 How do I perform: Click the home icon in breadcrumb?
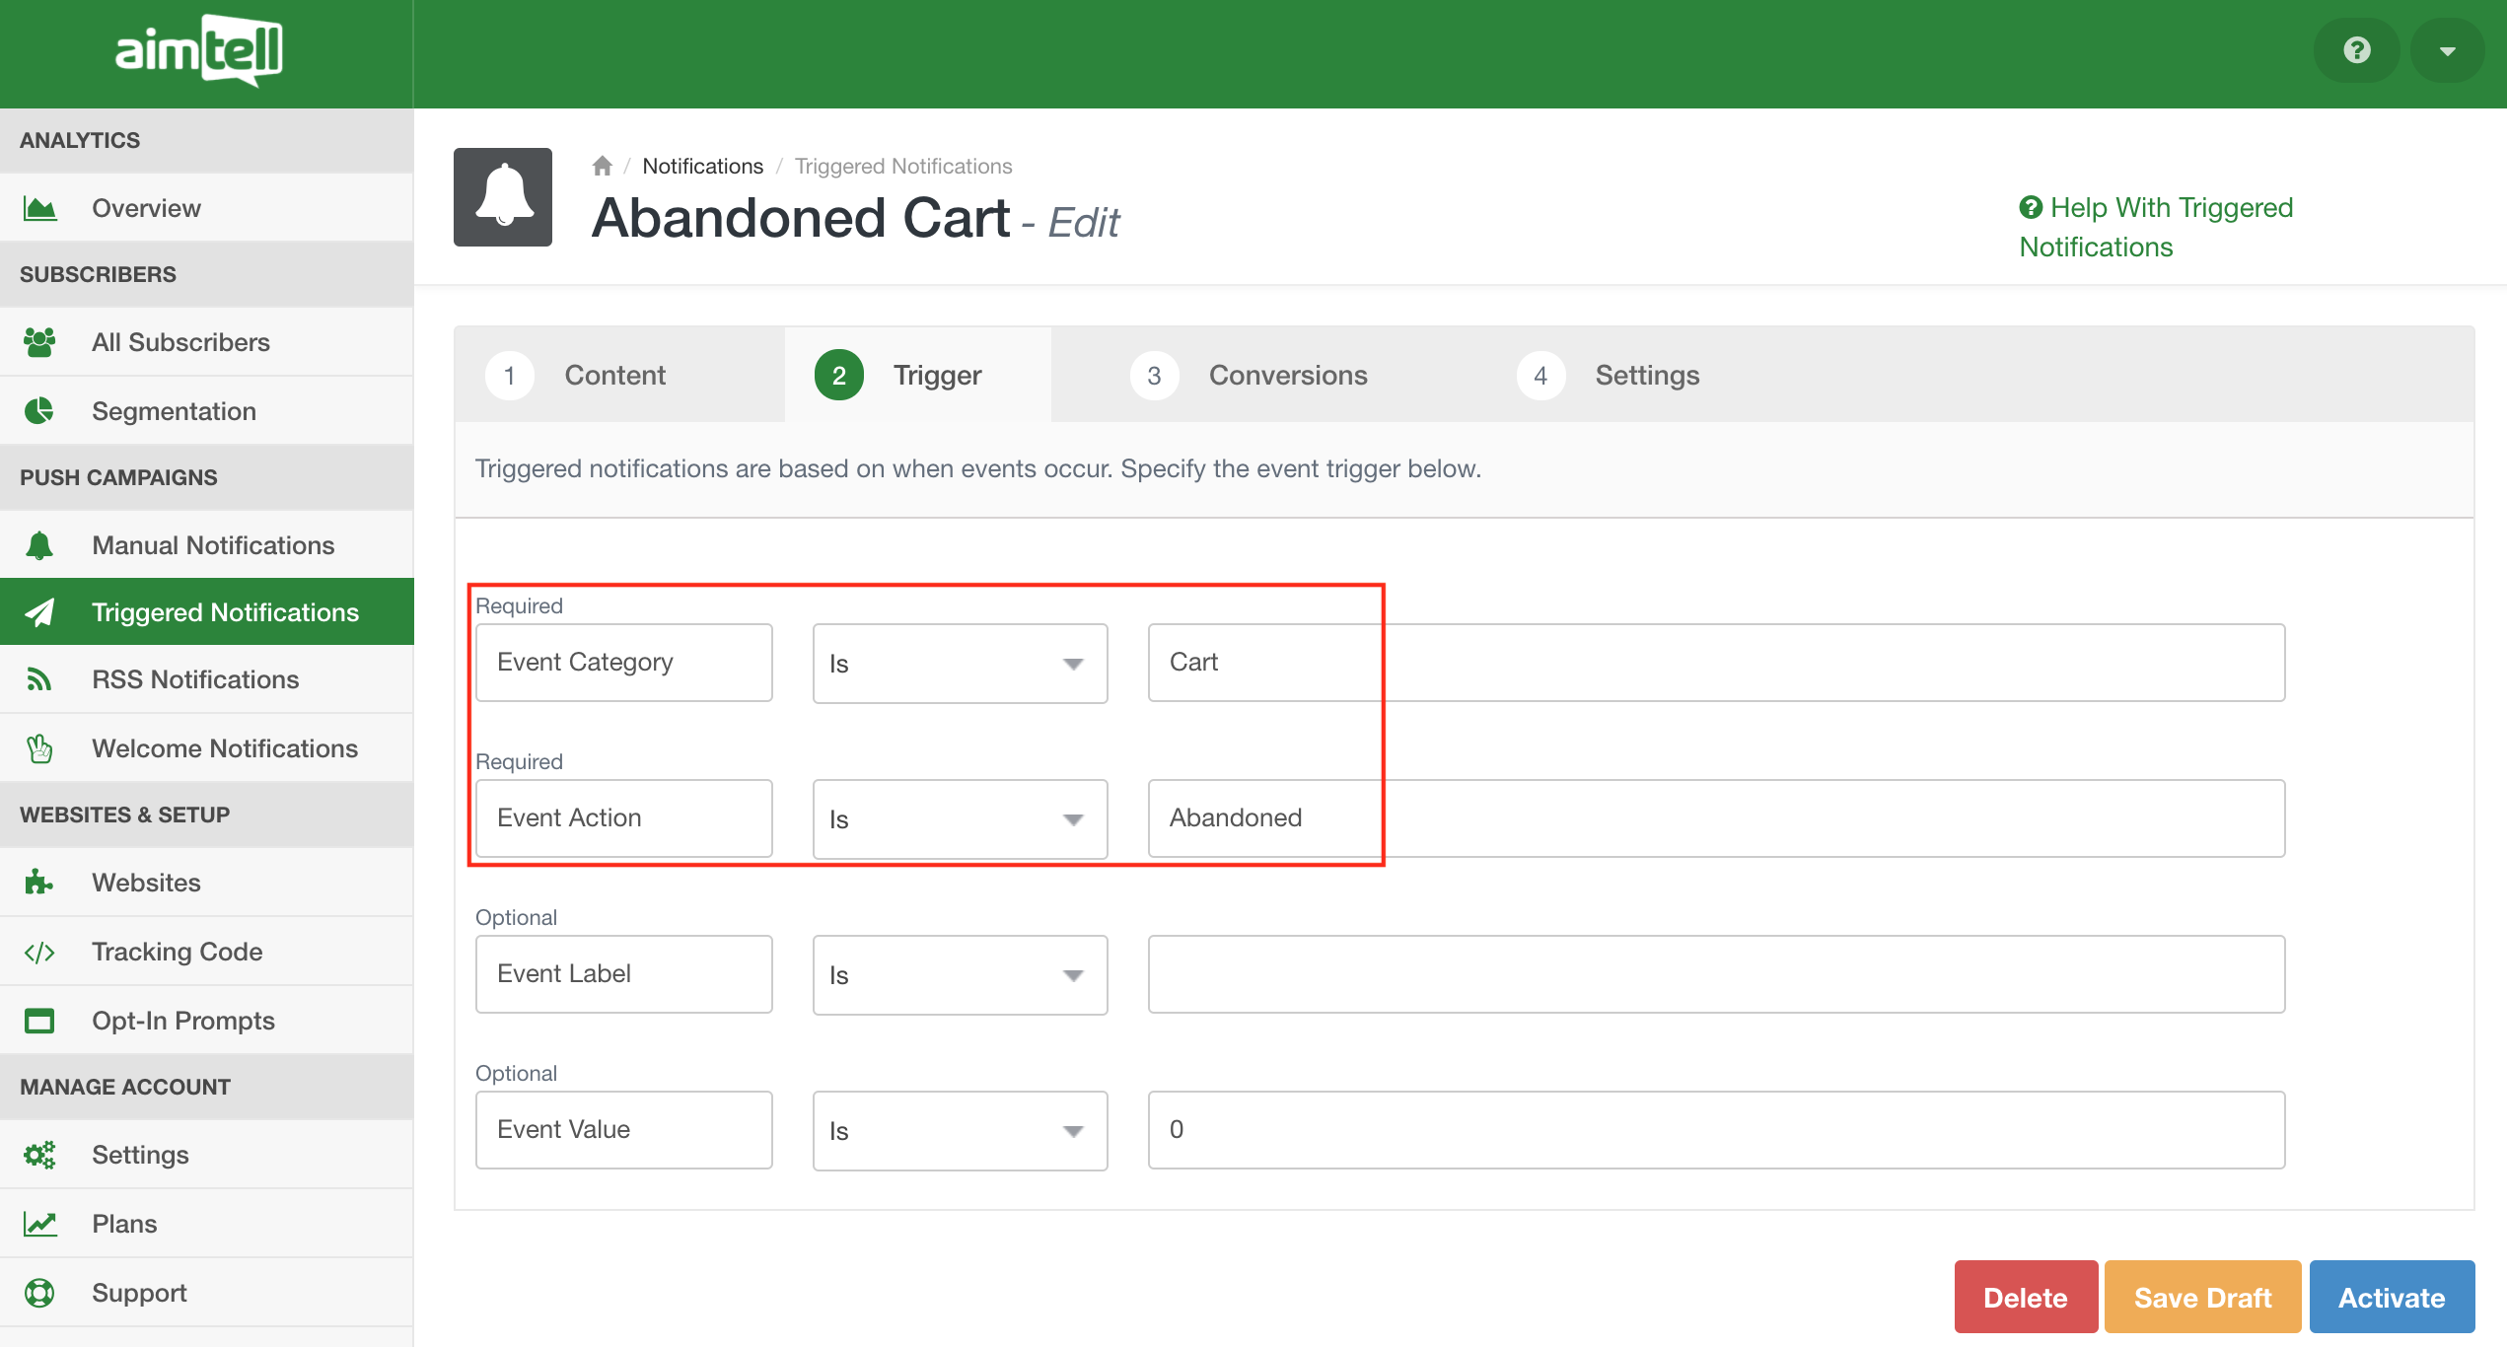coord(603,166)
